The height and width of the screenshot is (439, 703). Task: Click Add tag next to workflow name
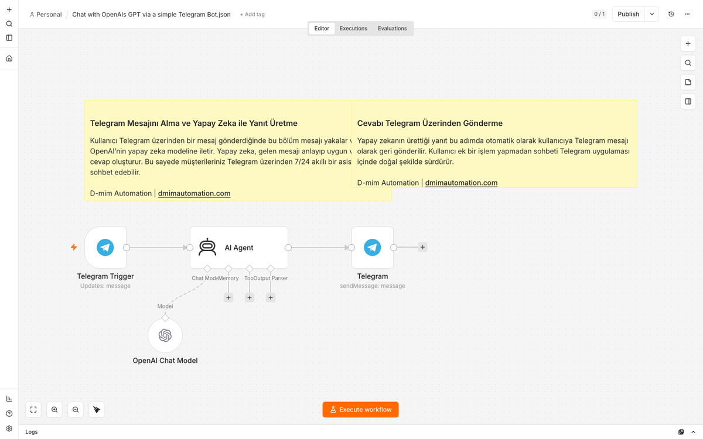pyautogui.click(x=252, y=15)
